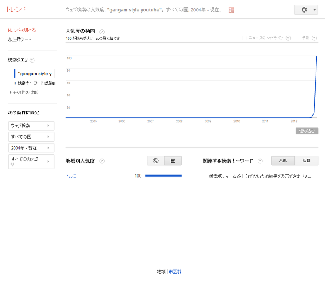Image resolution: width=325 pixels, height=283 pixels.
Task: Open the ウェブ検索 filter dropdown
Action: (31, 126)
